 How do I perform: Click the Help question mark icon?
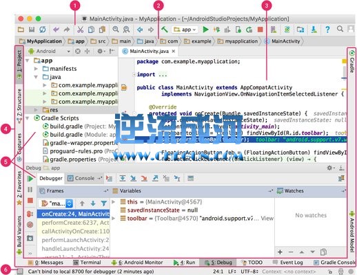tap(327, 30)
